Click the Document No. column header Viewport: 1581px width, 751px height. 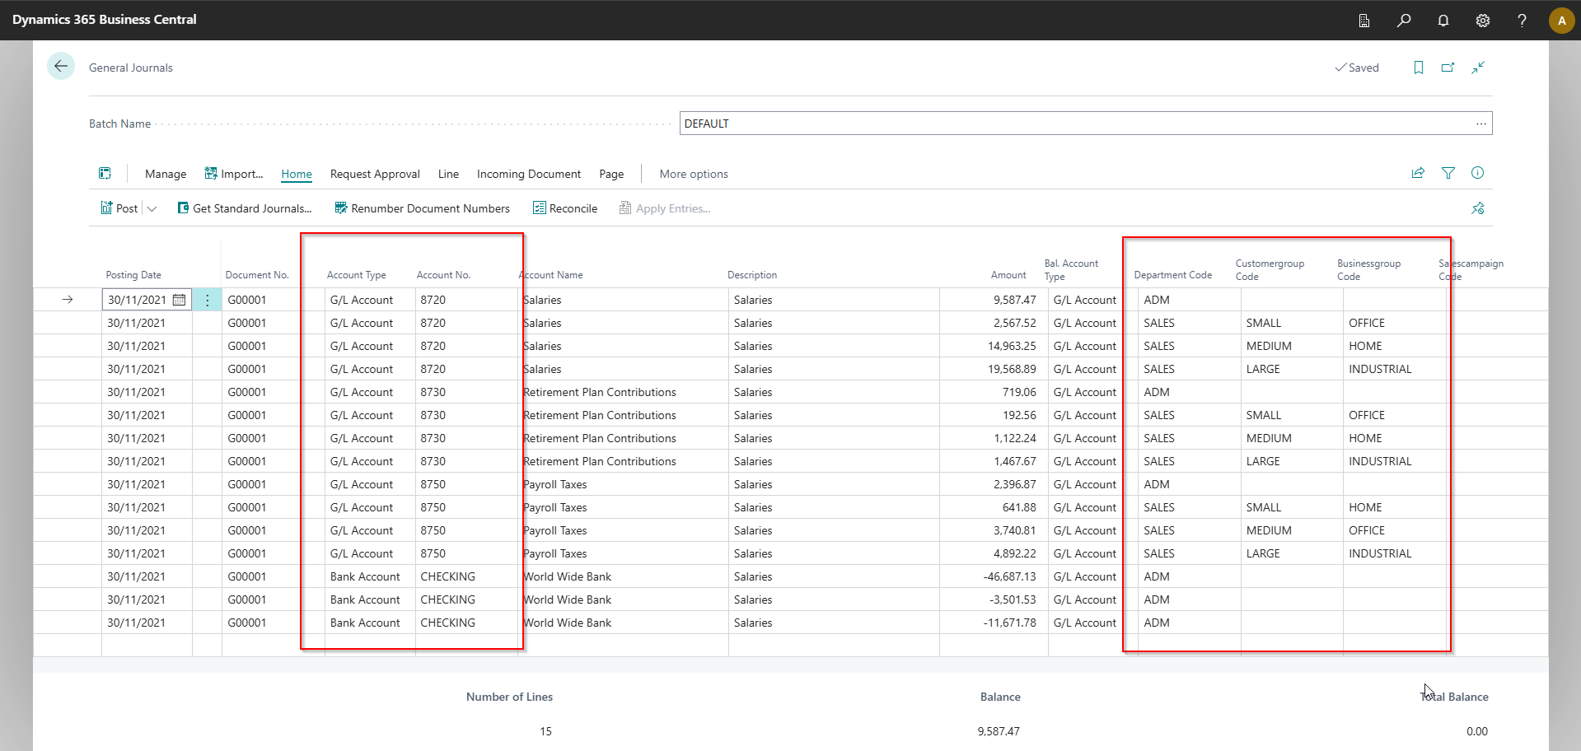point(257,275)
